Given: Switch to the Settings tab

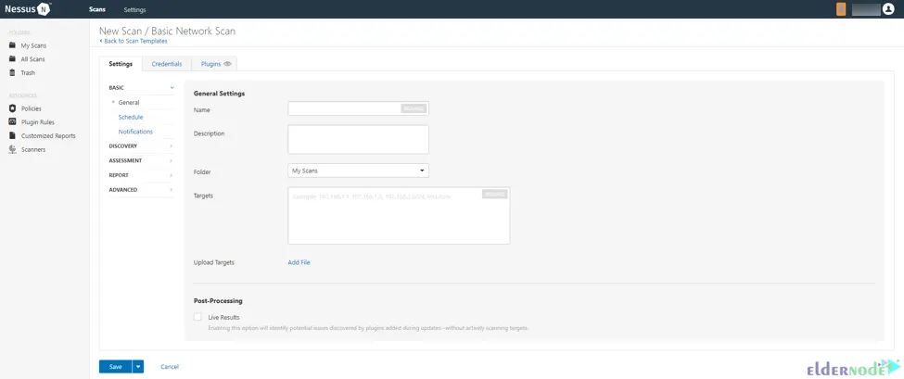Looking at the screenshot, I should click(x=121, y=64).
